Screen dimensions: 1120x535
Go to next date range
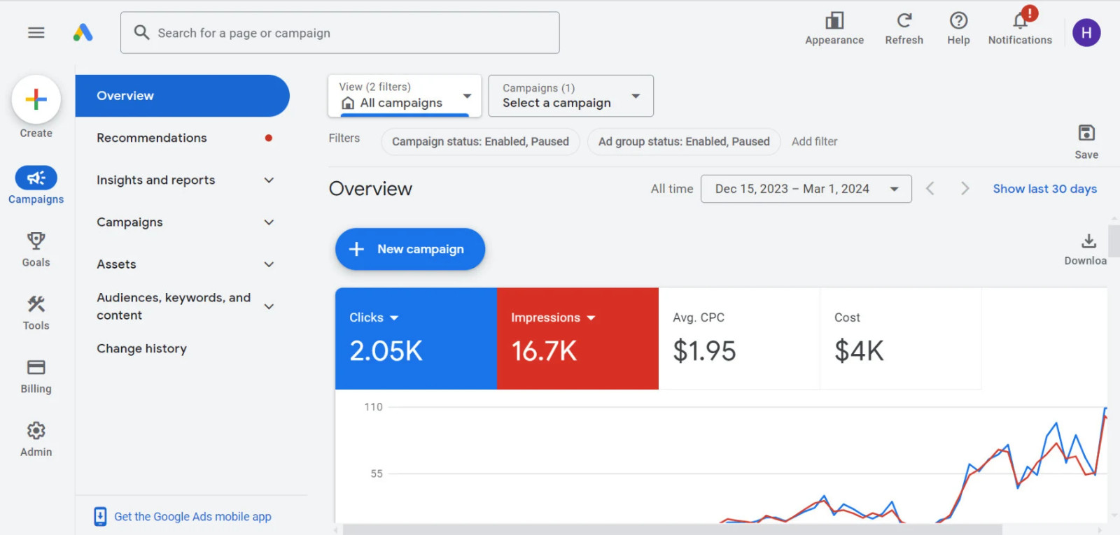coord(965,189)
